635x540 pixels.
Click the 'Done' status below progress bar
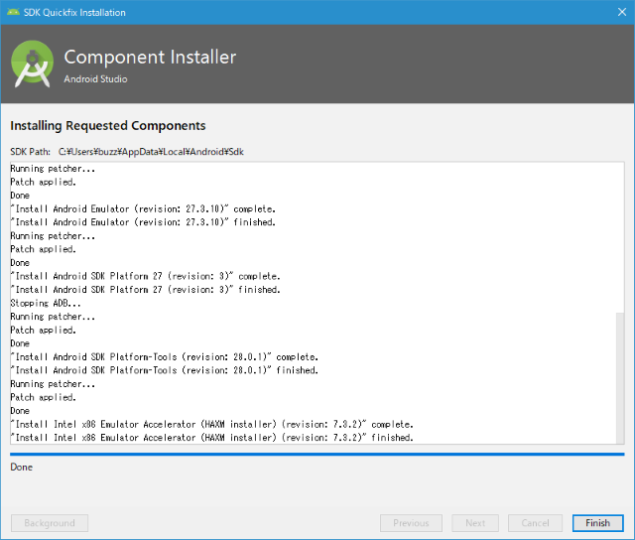[22, 468]
